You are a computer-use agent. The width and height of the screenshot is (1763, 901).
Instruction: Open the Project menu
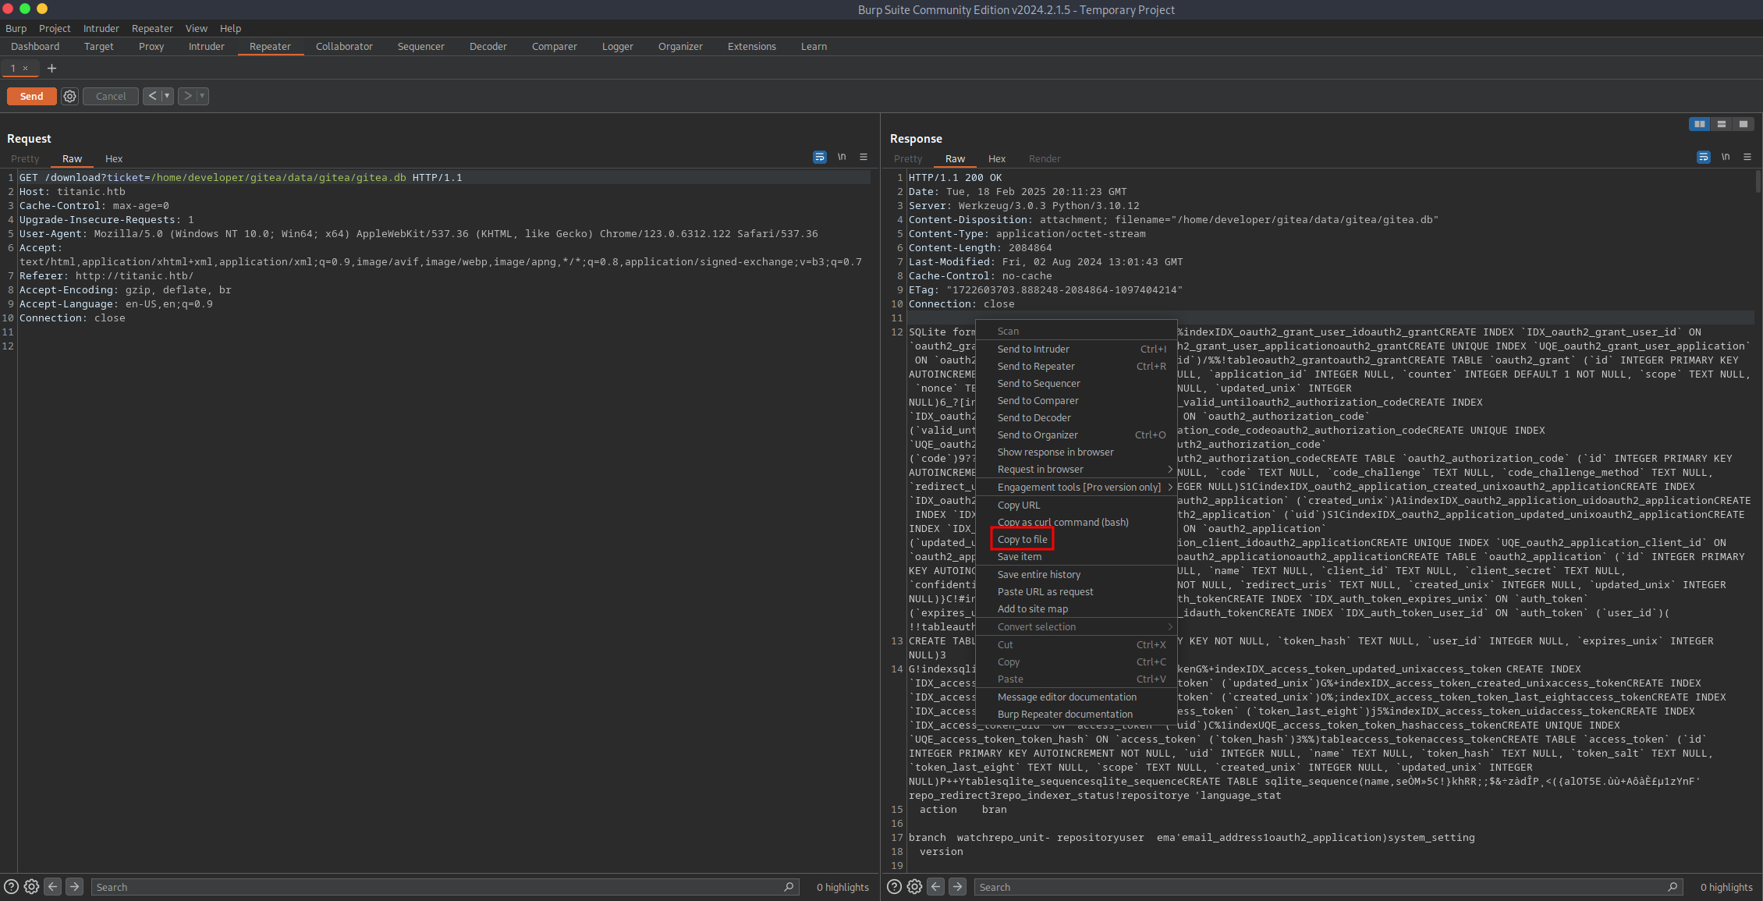(55, 28)
